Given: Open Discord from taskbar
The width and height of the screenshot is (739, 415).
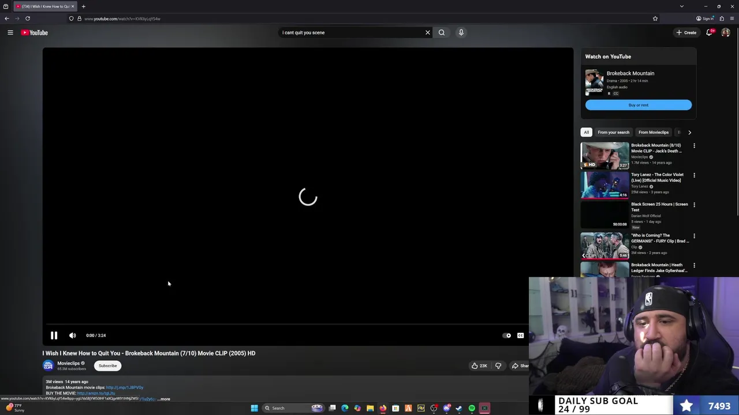Looking at the screenshot, I should [x=446, y=408].
